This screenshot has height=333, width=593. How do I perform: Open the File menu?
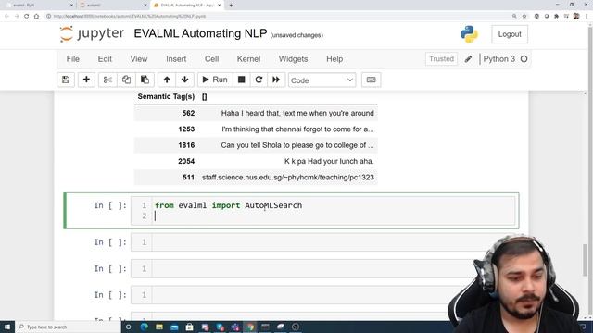(73, 59)
